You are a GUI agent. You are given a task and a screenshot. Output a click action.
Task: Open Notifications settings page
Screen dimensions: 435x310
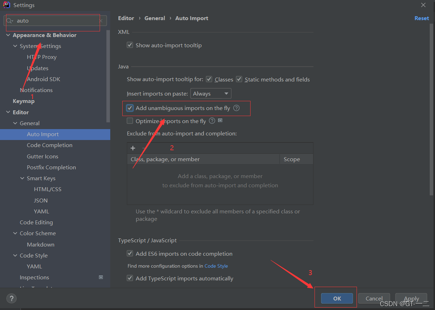click(36, 90)
